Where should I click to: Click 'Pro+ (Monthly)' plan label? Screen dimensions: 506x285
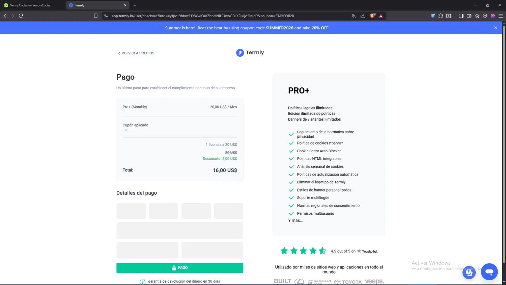135,107
